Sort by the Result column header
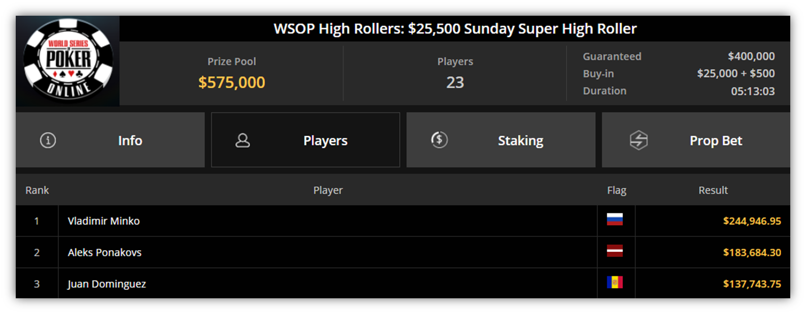The height and width of the screenshot is (314, 806). click(713, 190)
